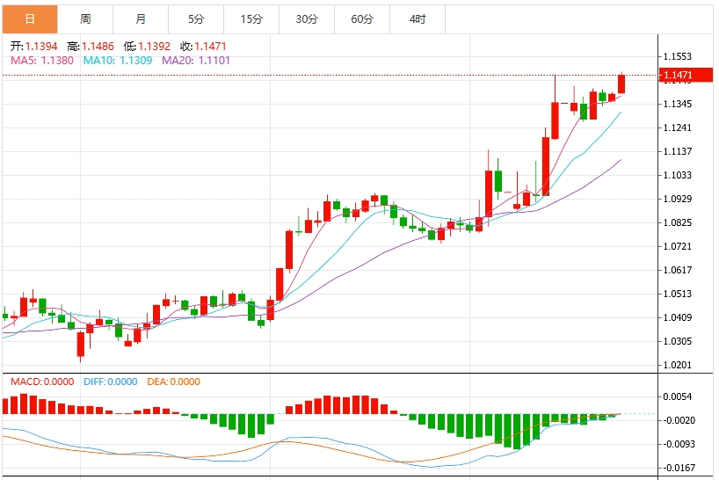Click the 1.0825 price axis label
The width and height of the screenshot is (719, 480).
coord(678,222)
